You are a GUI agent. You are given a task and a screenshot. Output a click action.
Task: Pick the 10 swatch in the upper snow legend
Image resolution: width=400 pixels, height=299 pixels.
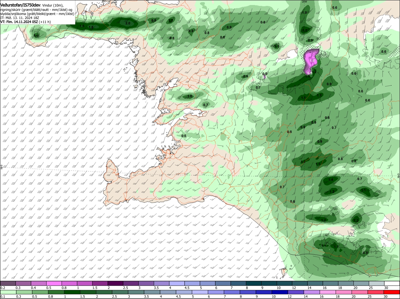[284, 283]
